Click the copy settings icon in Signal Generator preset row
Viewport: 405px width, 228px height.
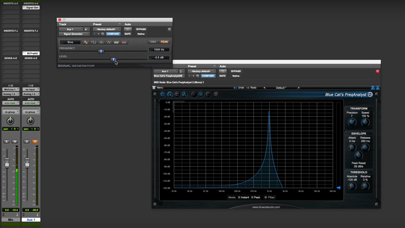coord(103,34)
